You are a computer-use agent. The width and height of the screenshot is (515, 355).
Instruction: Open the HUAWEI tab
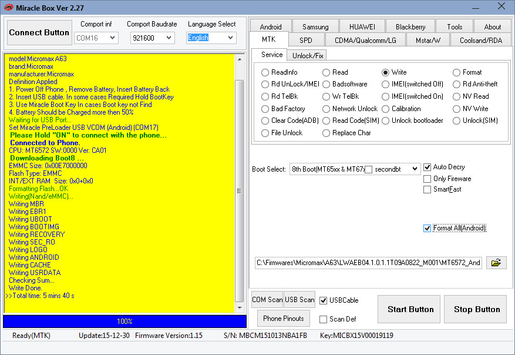click(362, 27)
